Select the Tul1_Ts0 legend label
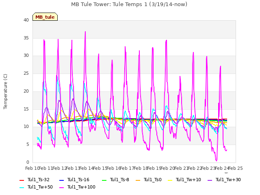260x195 pixels. (x=153, y=180)
